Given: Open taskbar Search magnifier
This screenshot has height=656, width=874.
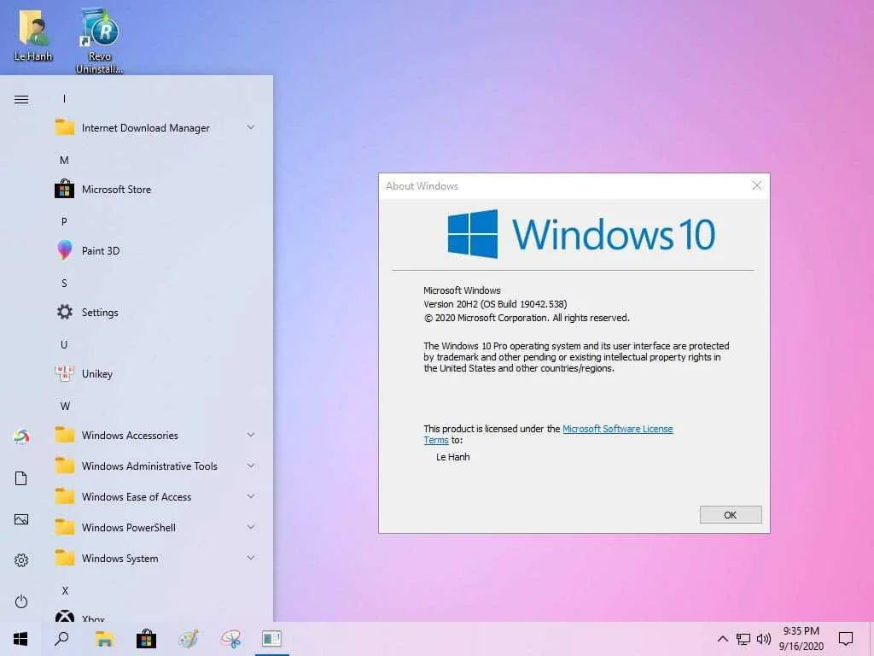Looking at the screenshot, I should [x=61, y=639].
